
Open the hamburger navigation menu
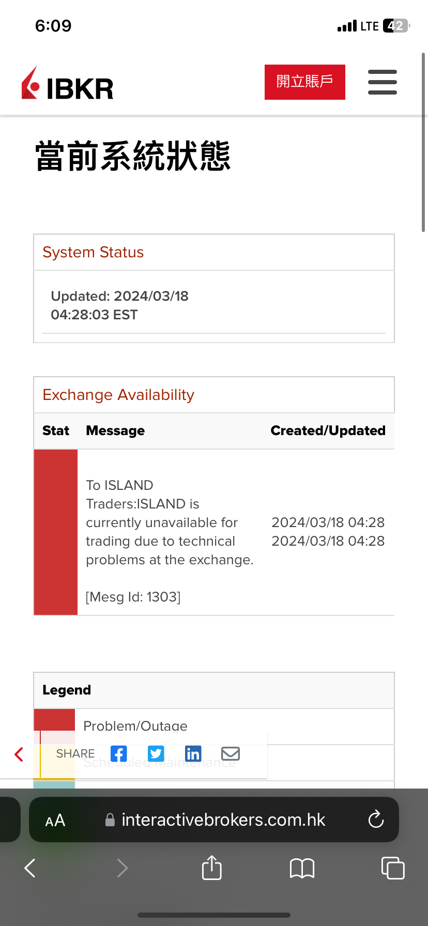coord(383,82)
